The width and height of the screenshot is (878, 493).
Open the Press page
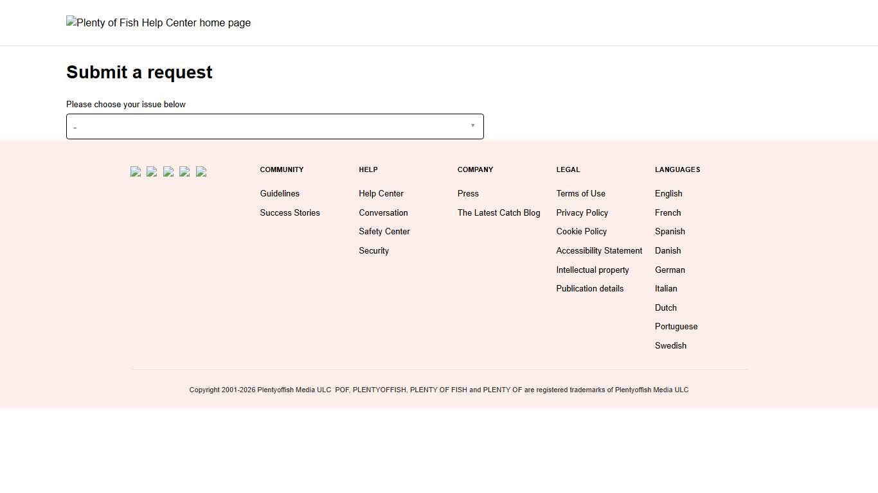(x=468, y=193)
